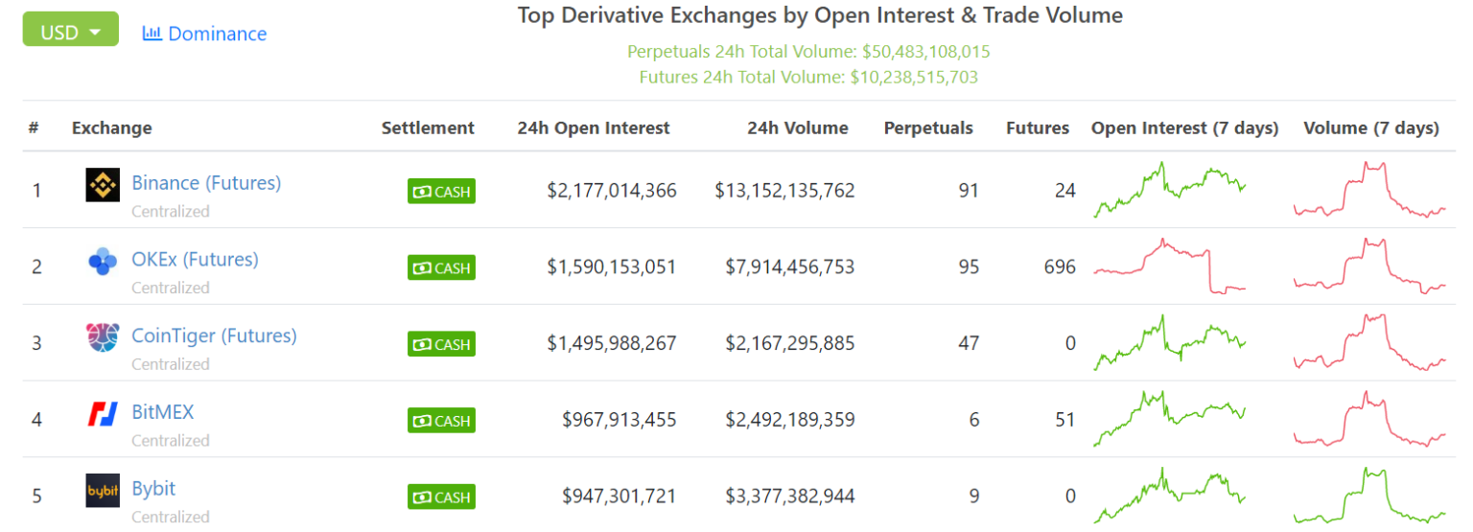Click the BitMEX exchange logo icon
Image resolution: width=1473 pixels, height=532 pixels.
[x=103, y=414]
